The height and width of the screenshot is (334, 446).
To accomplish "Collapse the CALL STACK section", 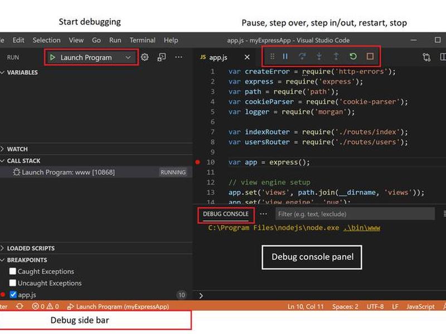I will tap(3, 161).
